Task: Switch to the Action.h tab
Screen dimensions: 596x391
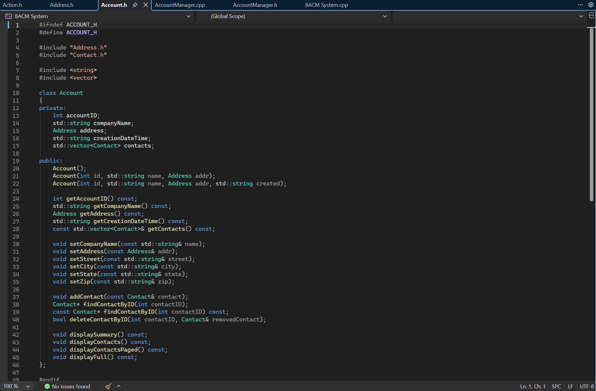Action: (x=12, y=5)
